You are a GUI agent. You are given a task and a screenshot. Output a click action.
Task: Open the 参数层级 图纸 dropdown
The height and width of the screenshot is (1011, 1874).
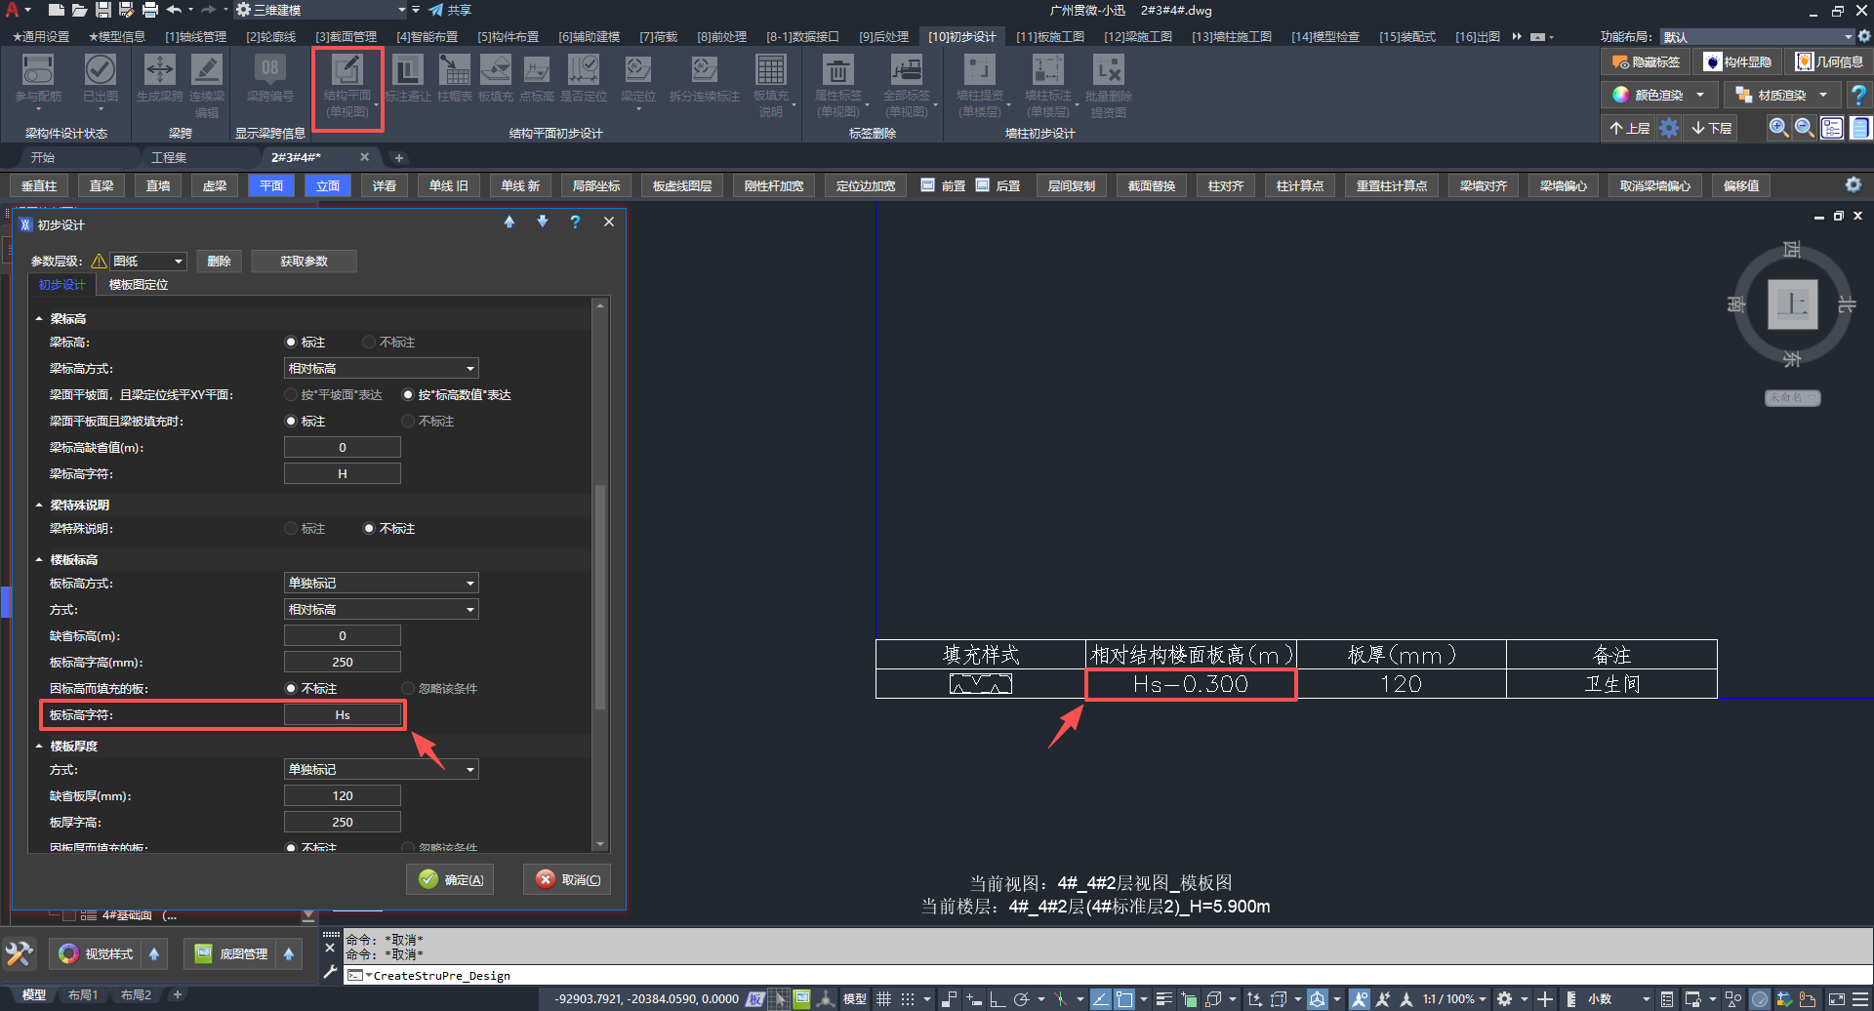click(x=148, y=262)
